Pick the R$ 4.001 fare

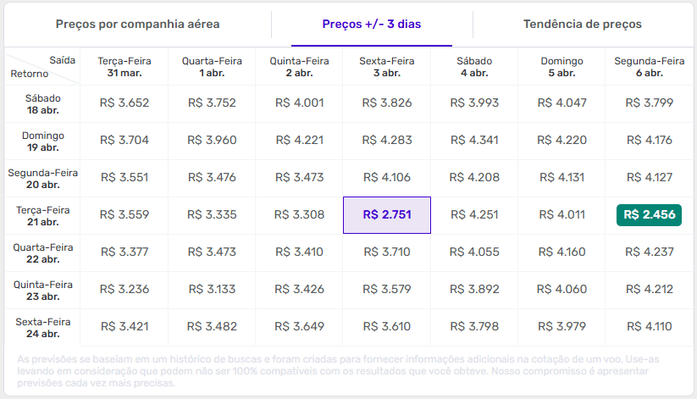(x=300, y=103)
